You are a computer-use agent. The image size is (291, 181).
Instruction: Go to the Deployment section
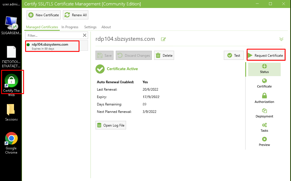tap(264, 113)
